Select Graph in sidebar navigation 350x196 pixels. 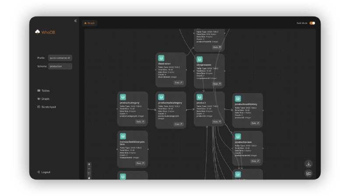tap(44, 99)
